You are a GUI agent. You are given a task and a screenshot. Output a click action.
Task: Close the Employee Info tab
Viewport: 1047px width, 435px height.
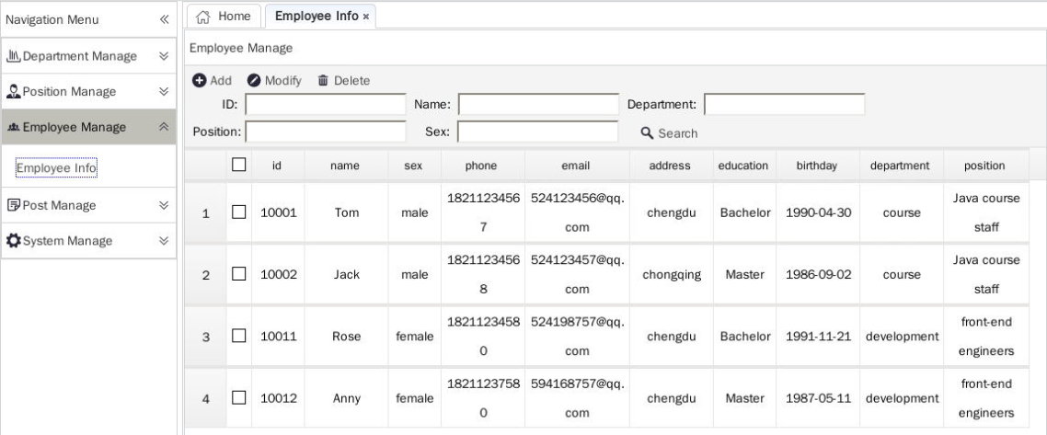pyautogui.click(x=366, y=17)
